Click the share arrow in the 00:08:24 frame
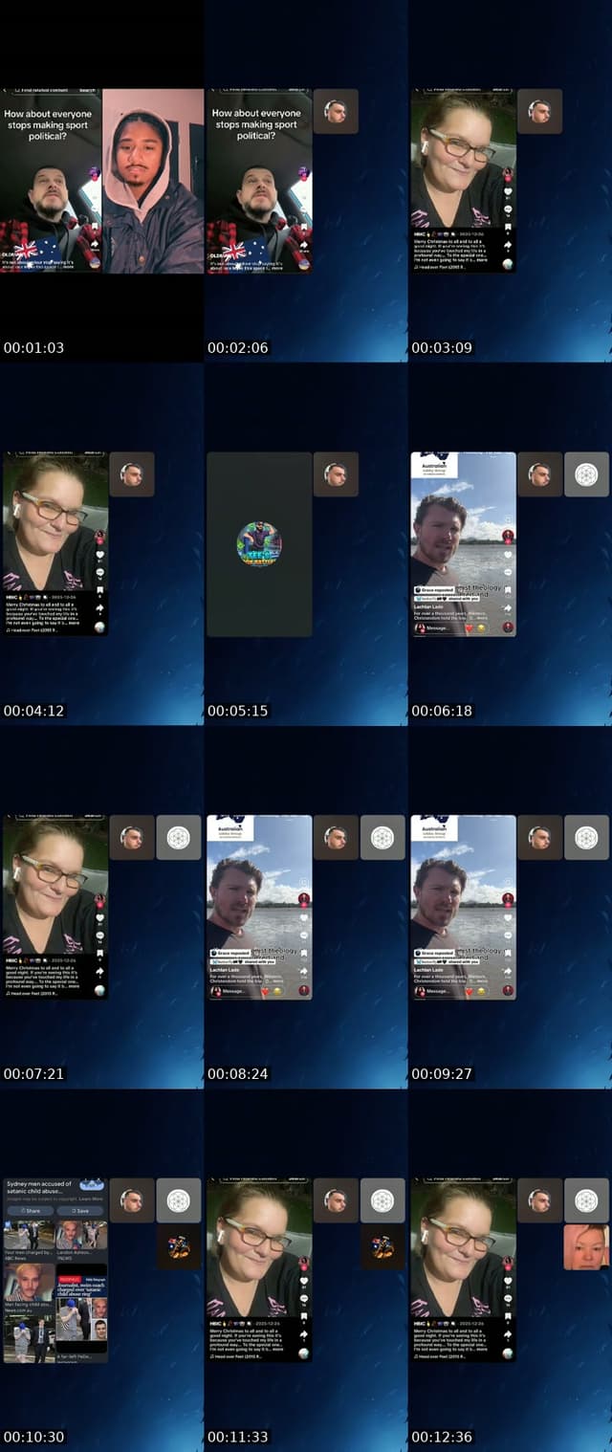612x1452 pixels. [304, 972]
